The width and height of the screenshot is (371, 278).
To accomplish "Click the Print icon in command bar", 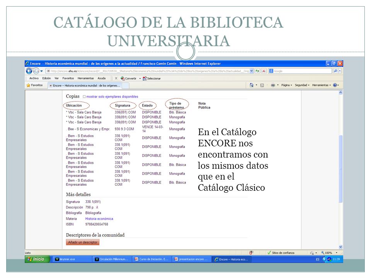I will point(273,85).
